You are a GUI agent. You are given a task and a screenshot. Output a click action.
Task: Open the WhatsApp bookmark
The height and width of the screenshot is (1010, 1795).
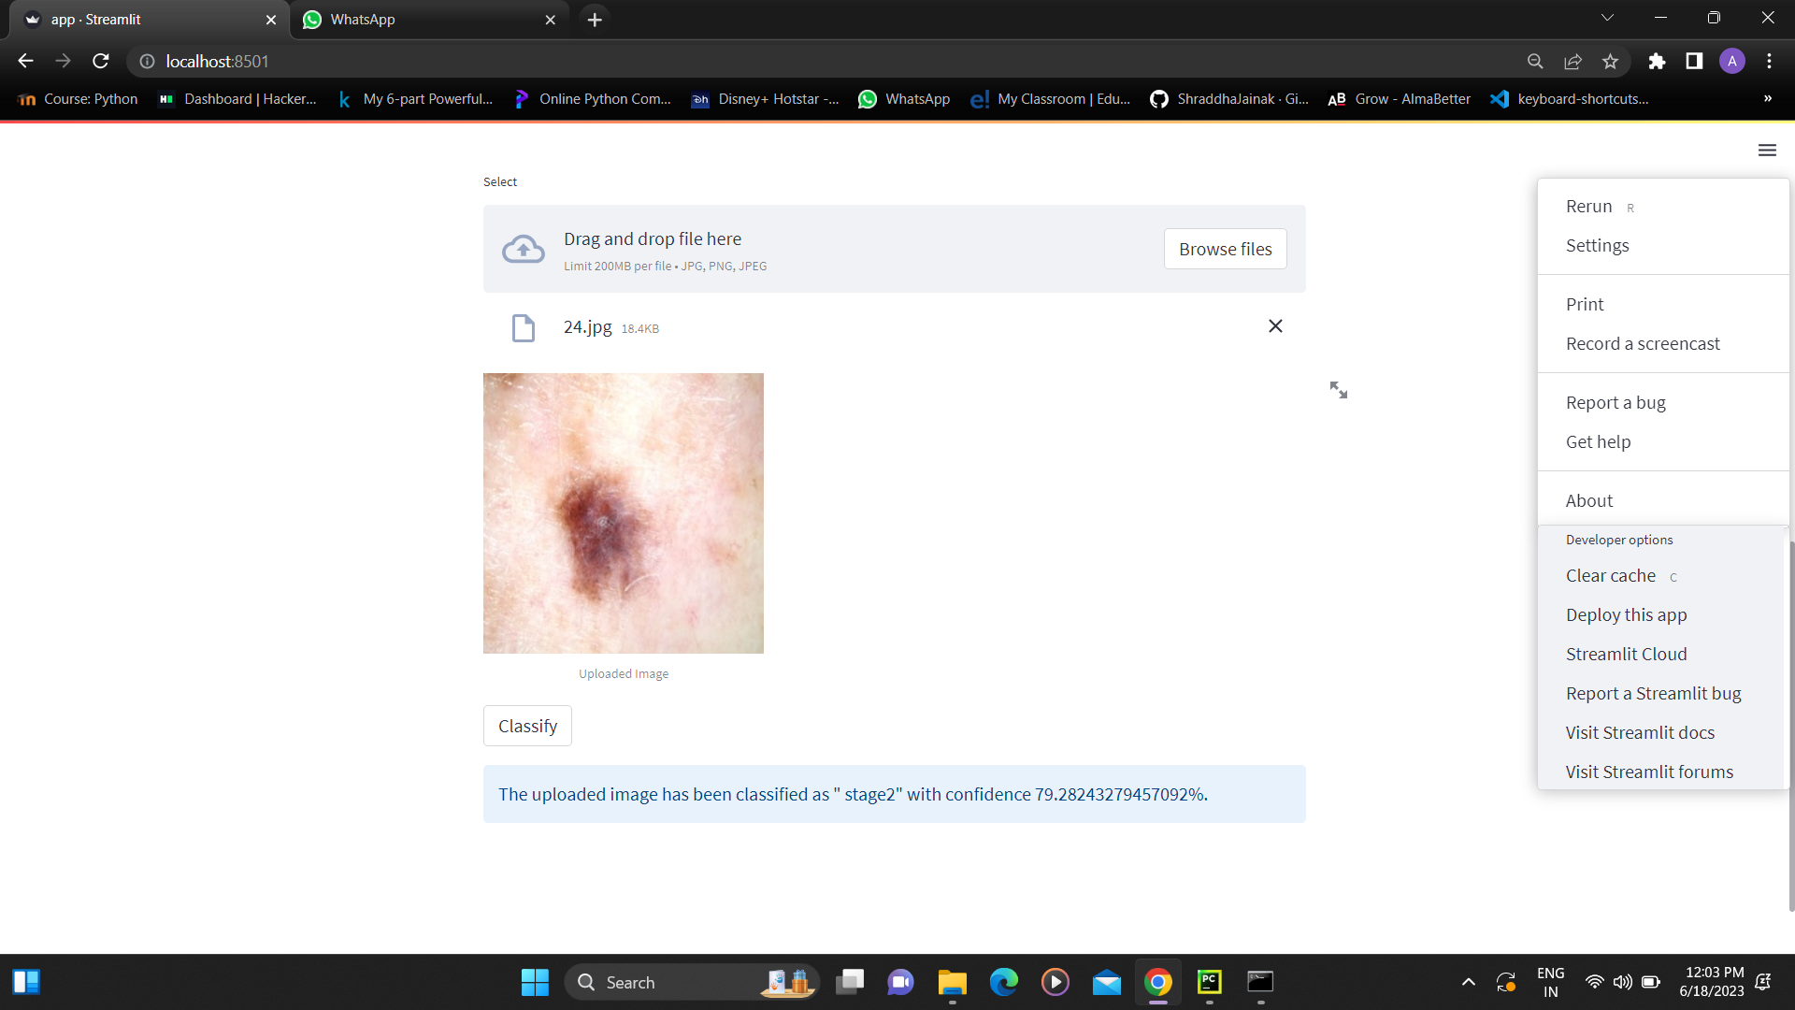903,98
